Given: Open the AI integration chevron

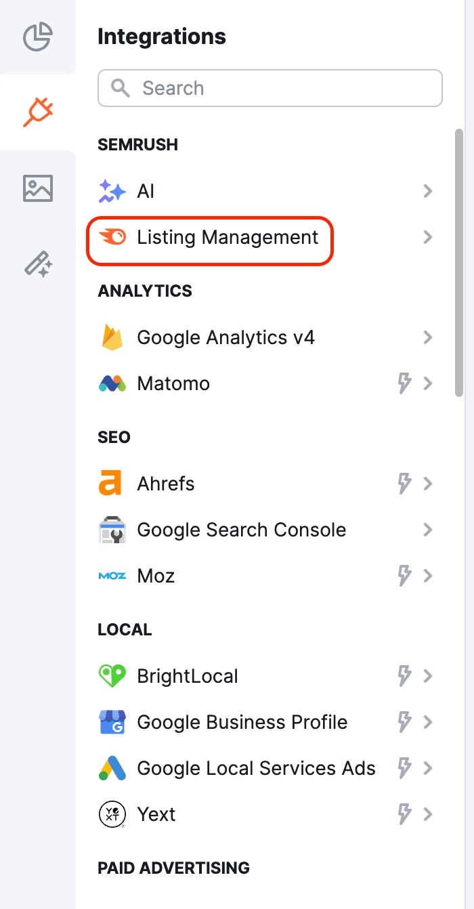Looking at the screenshot, I should coord(428,191).
